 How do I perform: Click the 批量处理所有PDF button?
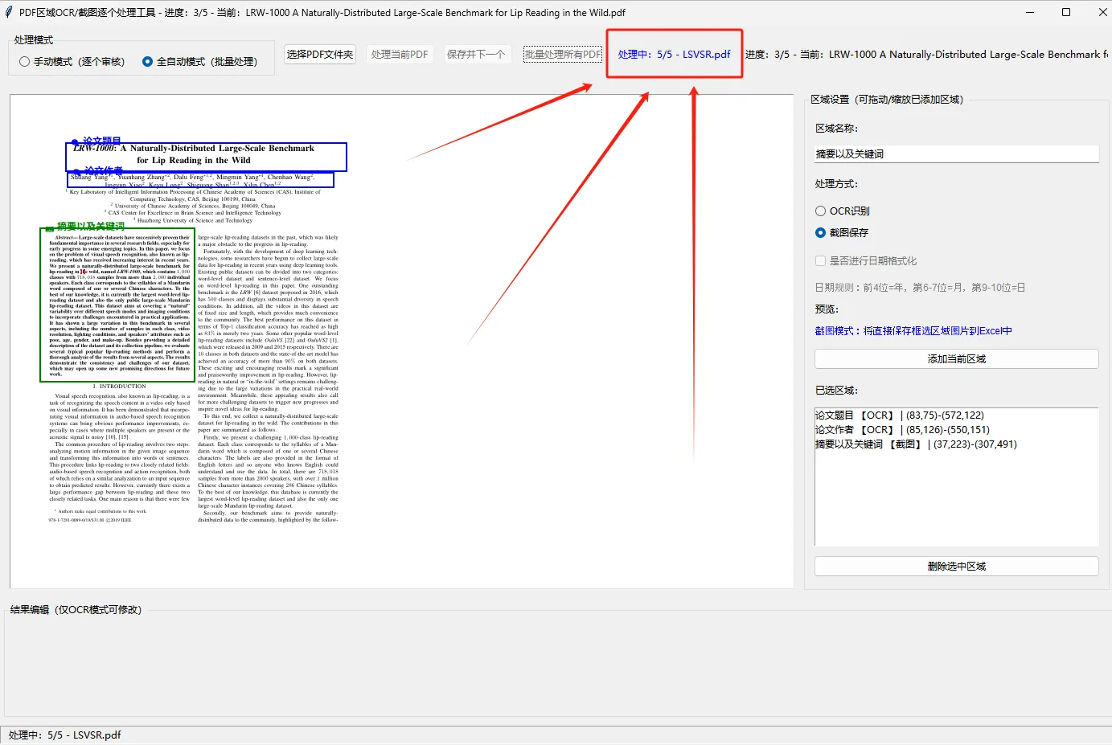pos(561,54)
